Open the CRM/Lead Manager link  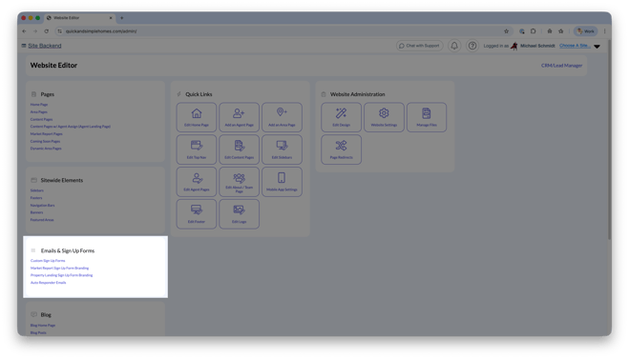pos(561,66)
